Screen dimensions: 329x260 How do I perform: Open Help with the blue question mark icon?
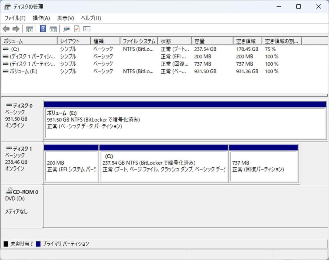click(x=43, y=29)
